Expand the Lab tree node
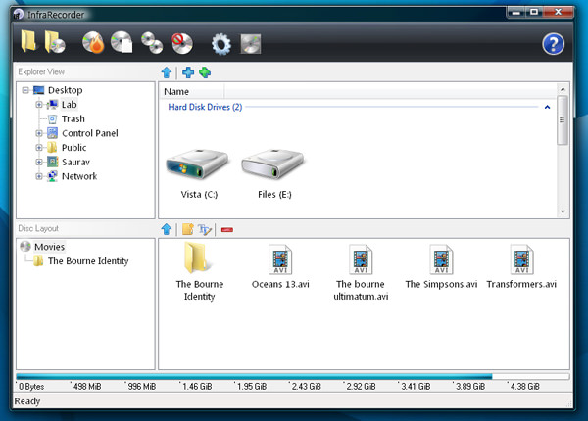 pos(39,105)
